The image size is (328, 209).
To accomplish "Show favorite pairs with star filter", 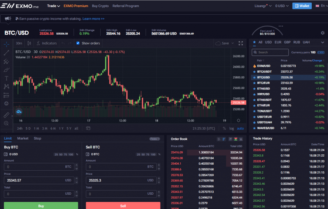I will 254,42.
